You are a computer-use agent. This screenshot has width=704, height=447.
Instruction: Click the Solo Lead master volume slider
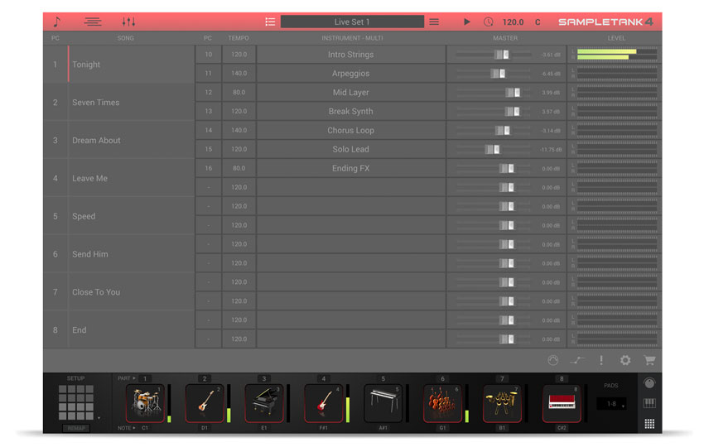point(492,150)
